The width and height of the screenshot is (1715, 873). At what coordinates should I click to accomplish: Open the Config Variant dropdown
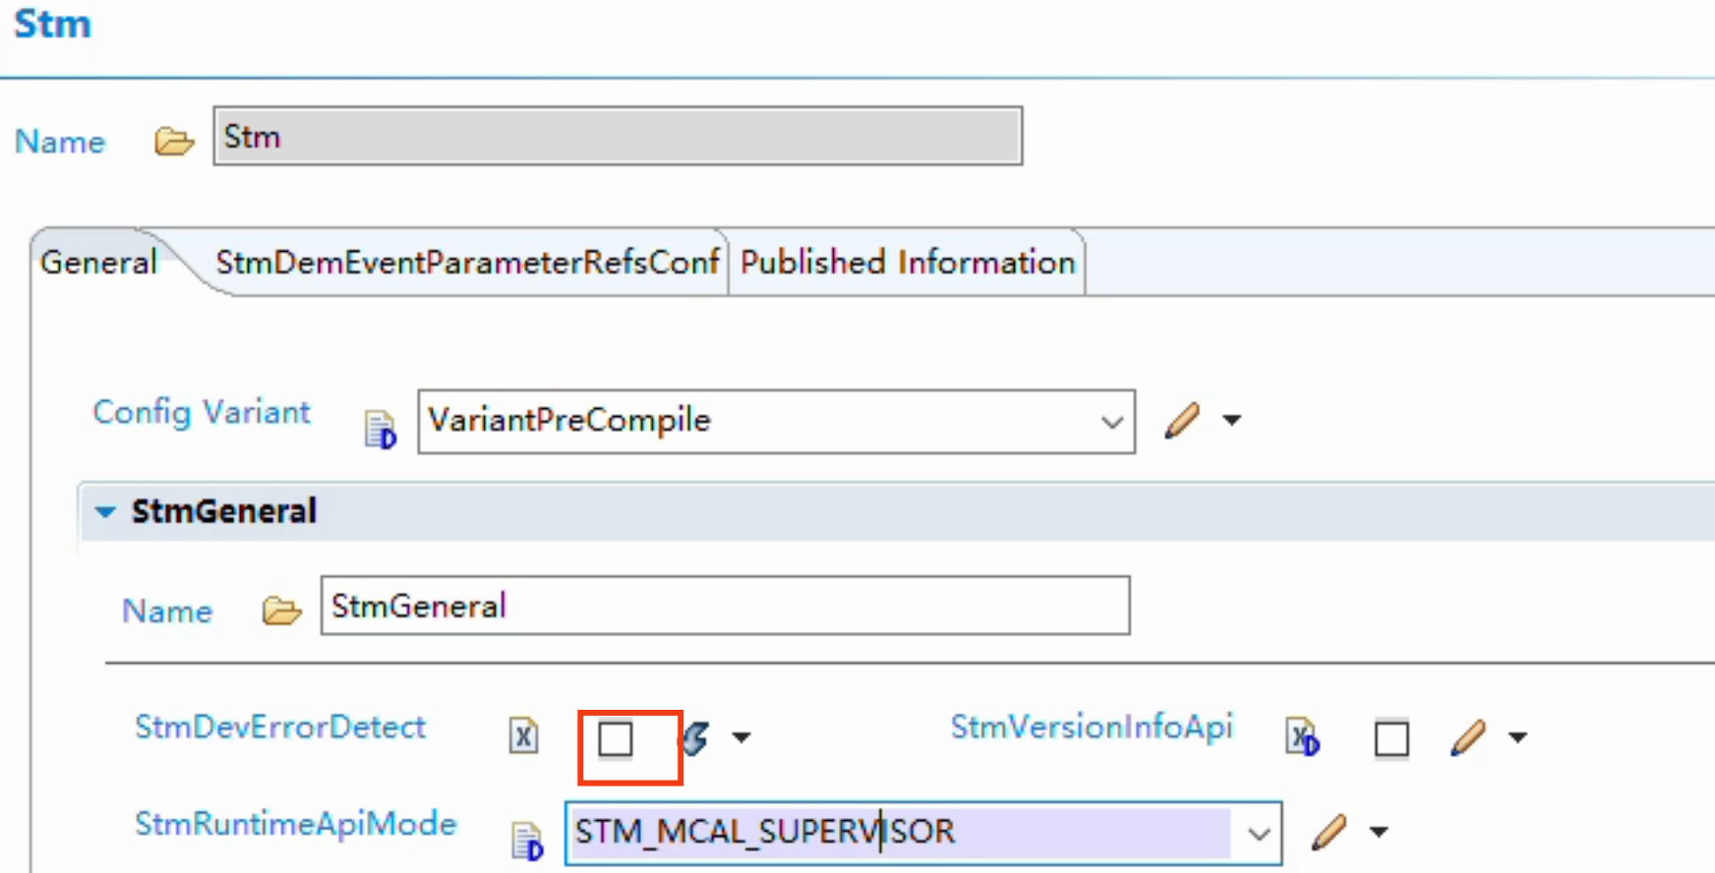click(1112, 421)
